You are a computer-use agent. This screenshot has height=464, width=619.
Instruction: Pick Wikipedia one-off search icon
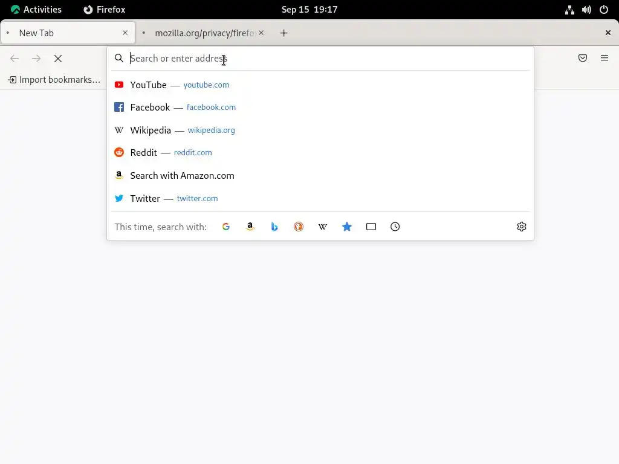point(323,227)
